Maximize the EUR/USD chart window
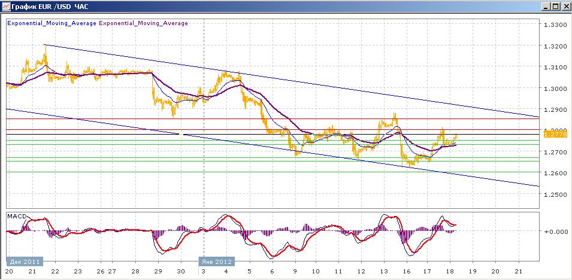Screen dimensions: 572x280 [555, 7]
